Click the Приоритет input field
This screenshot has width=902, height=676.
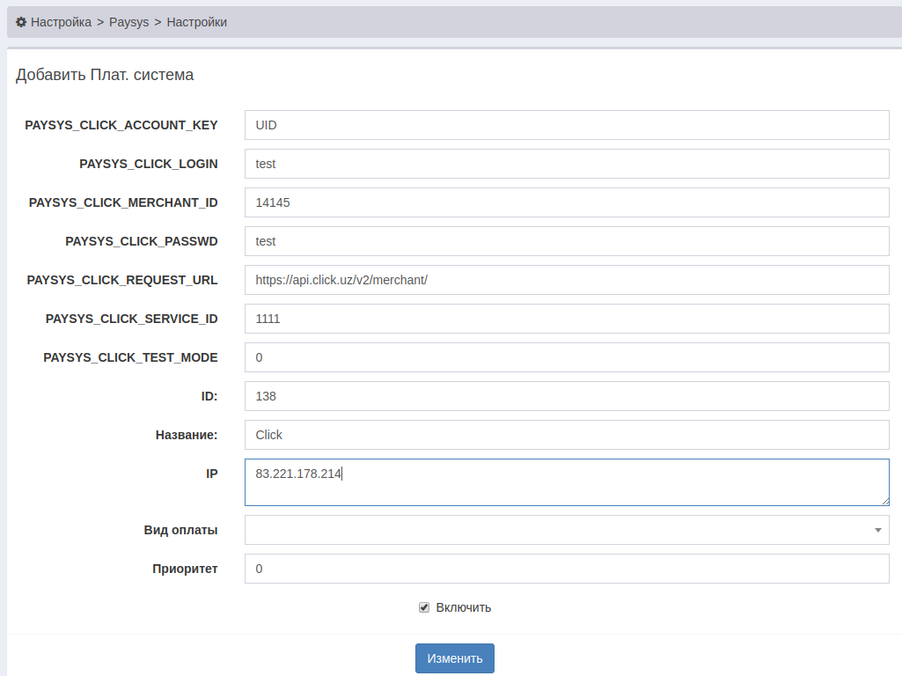click(x=567, y=569)
